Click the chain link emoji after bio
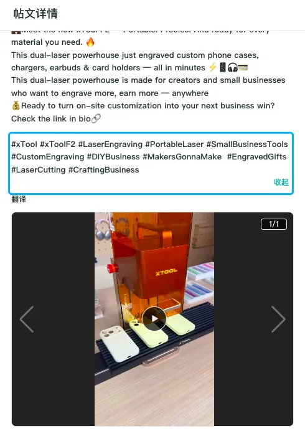The height and width of the screenshot is (436, 305). (96, 118)
